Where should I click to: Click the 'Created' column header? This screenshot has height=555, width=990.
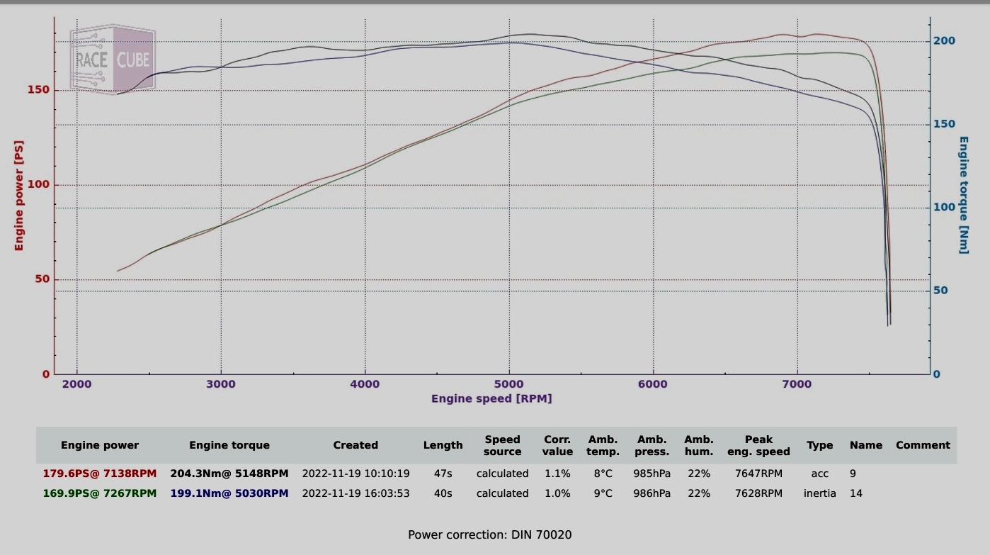[x=355, y=445]
